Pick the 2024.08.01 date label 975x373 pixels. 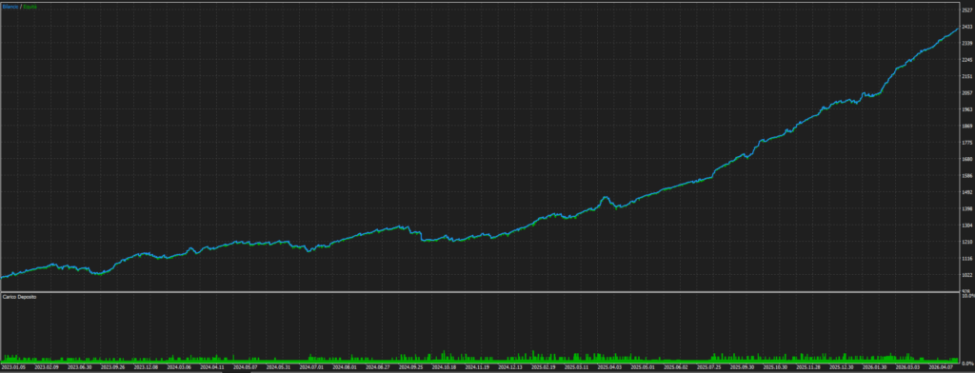[346, 367]
